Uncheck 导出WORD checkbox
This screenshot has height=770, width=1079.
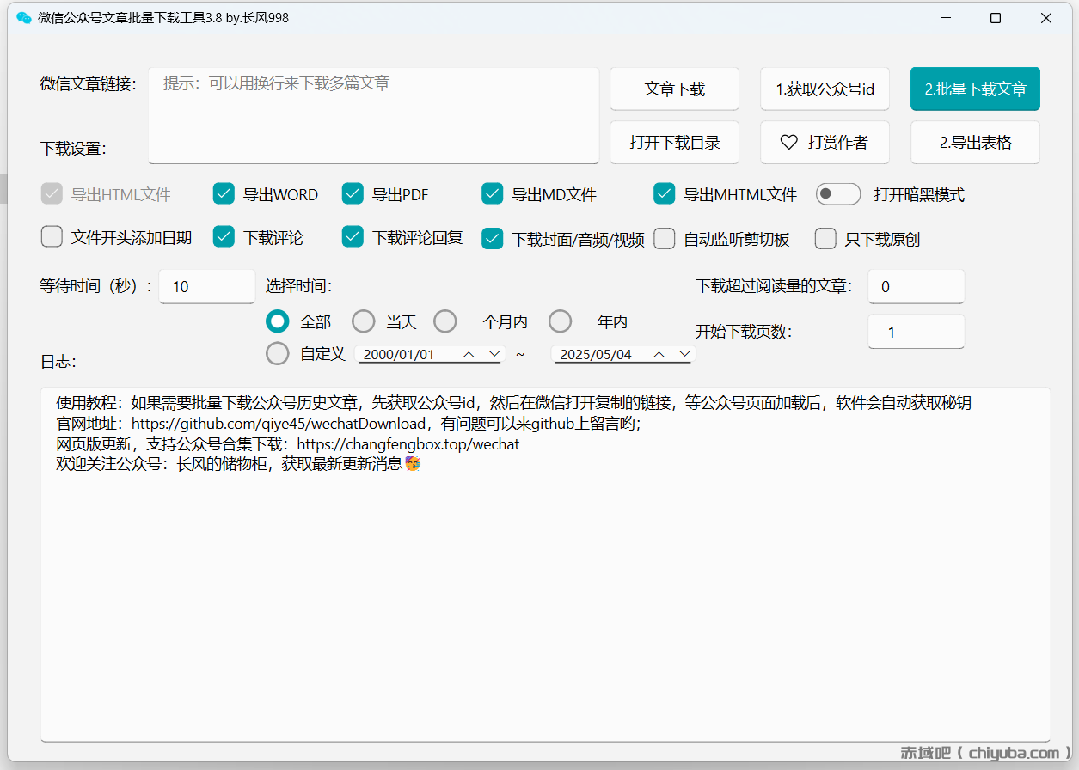click(x=224, y=193)
